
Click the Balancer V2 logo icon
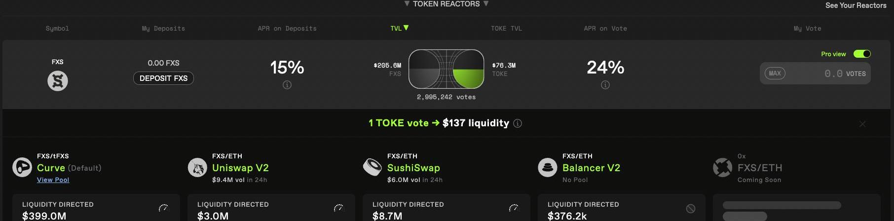547,167
